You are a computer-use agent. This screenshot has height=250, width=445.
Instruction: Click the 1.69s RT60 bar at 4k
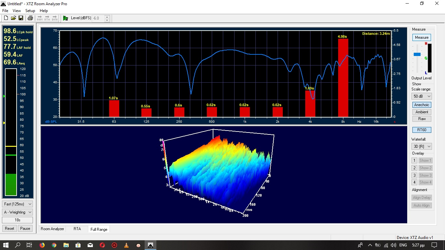tap(310, 104)
